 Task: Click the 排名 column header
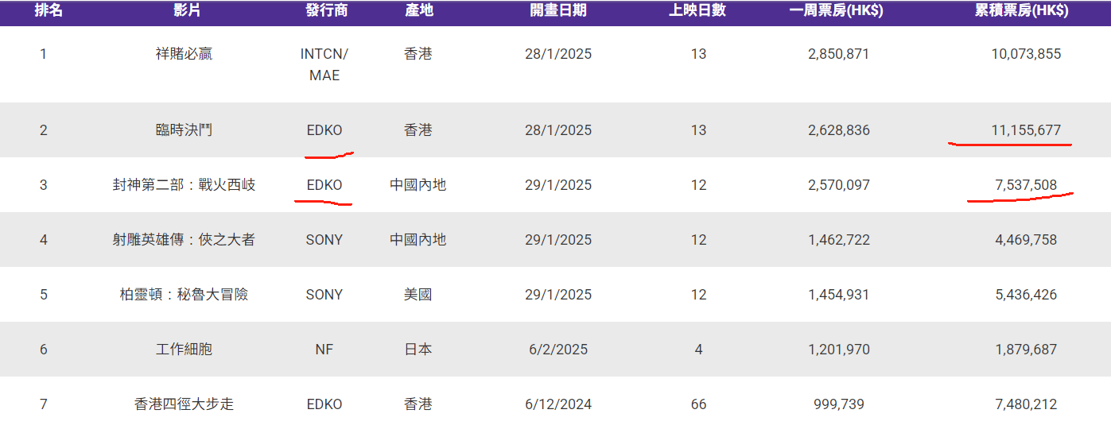[49, 10]
